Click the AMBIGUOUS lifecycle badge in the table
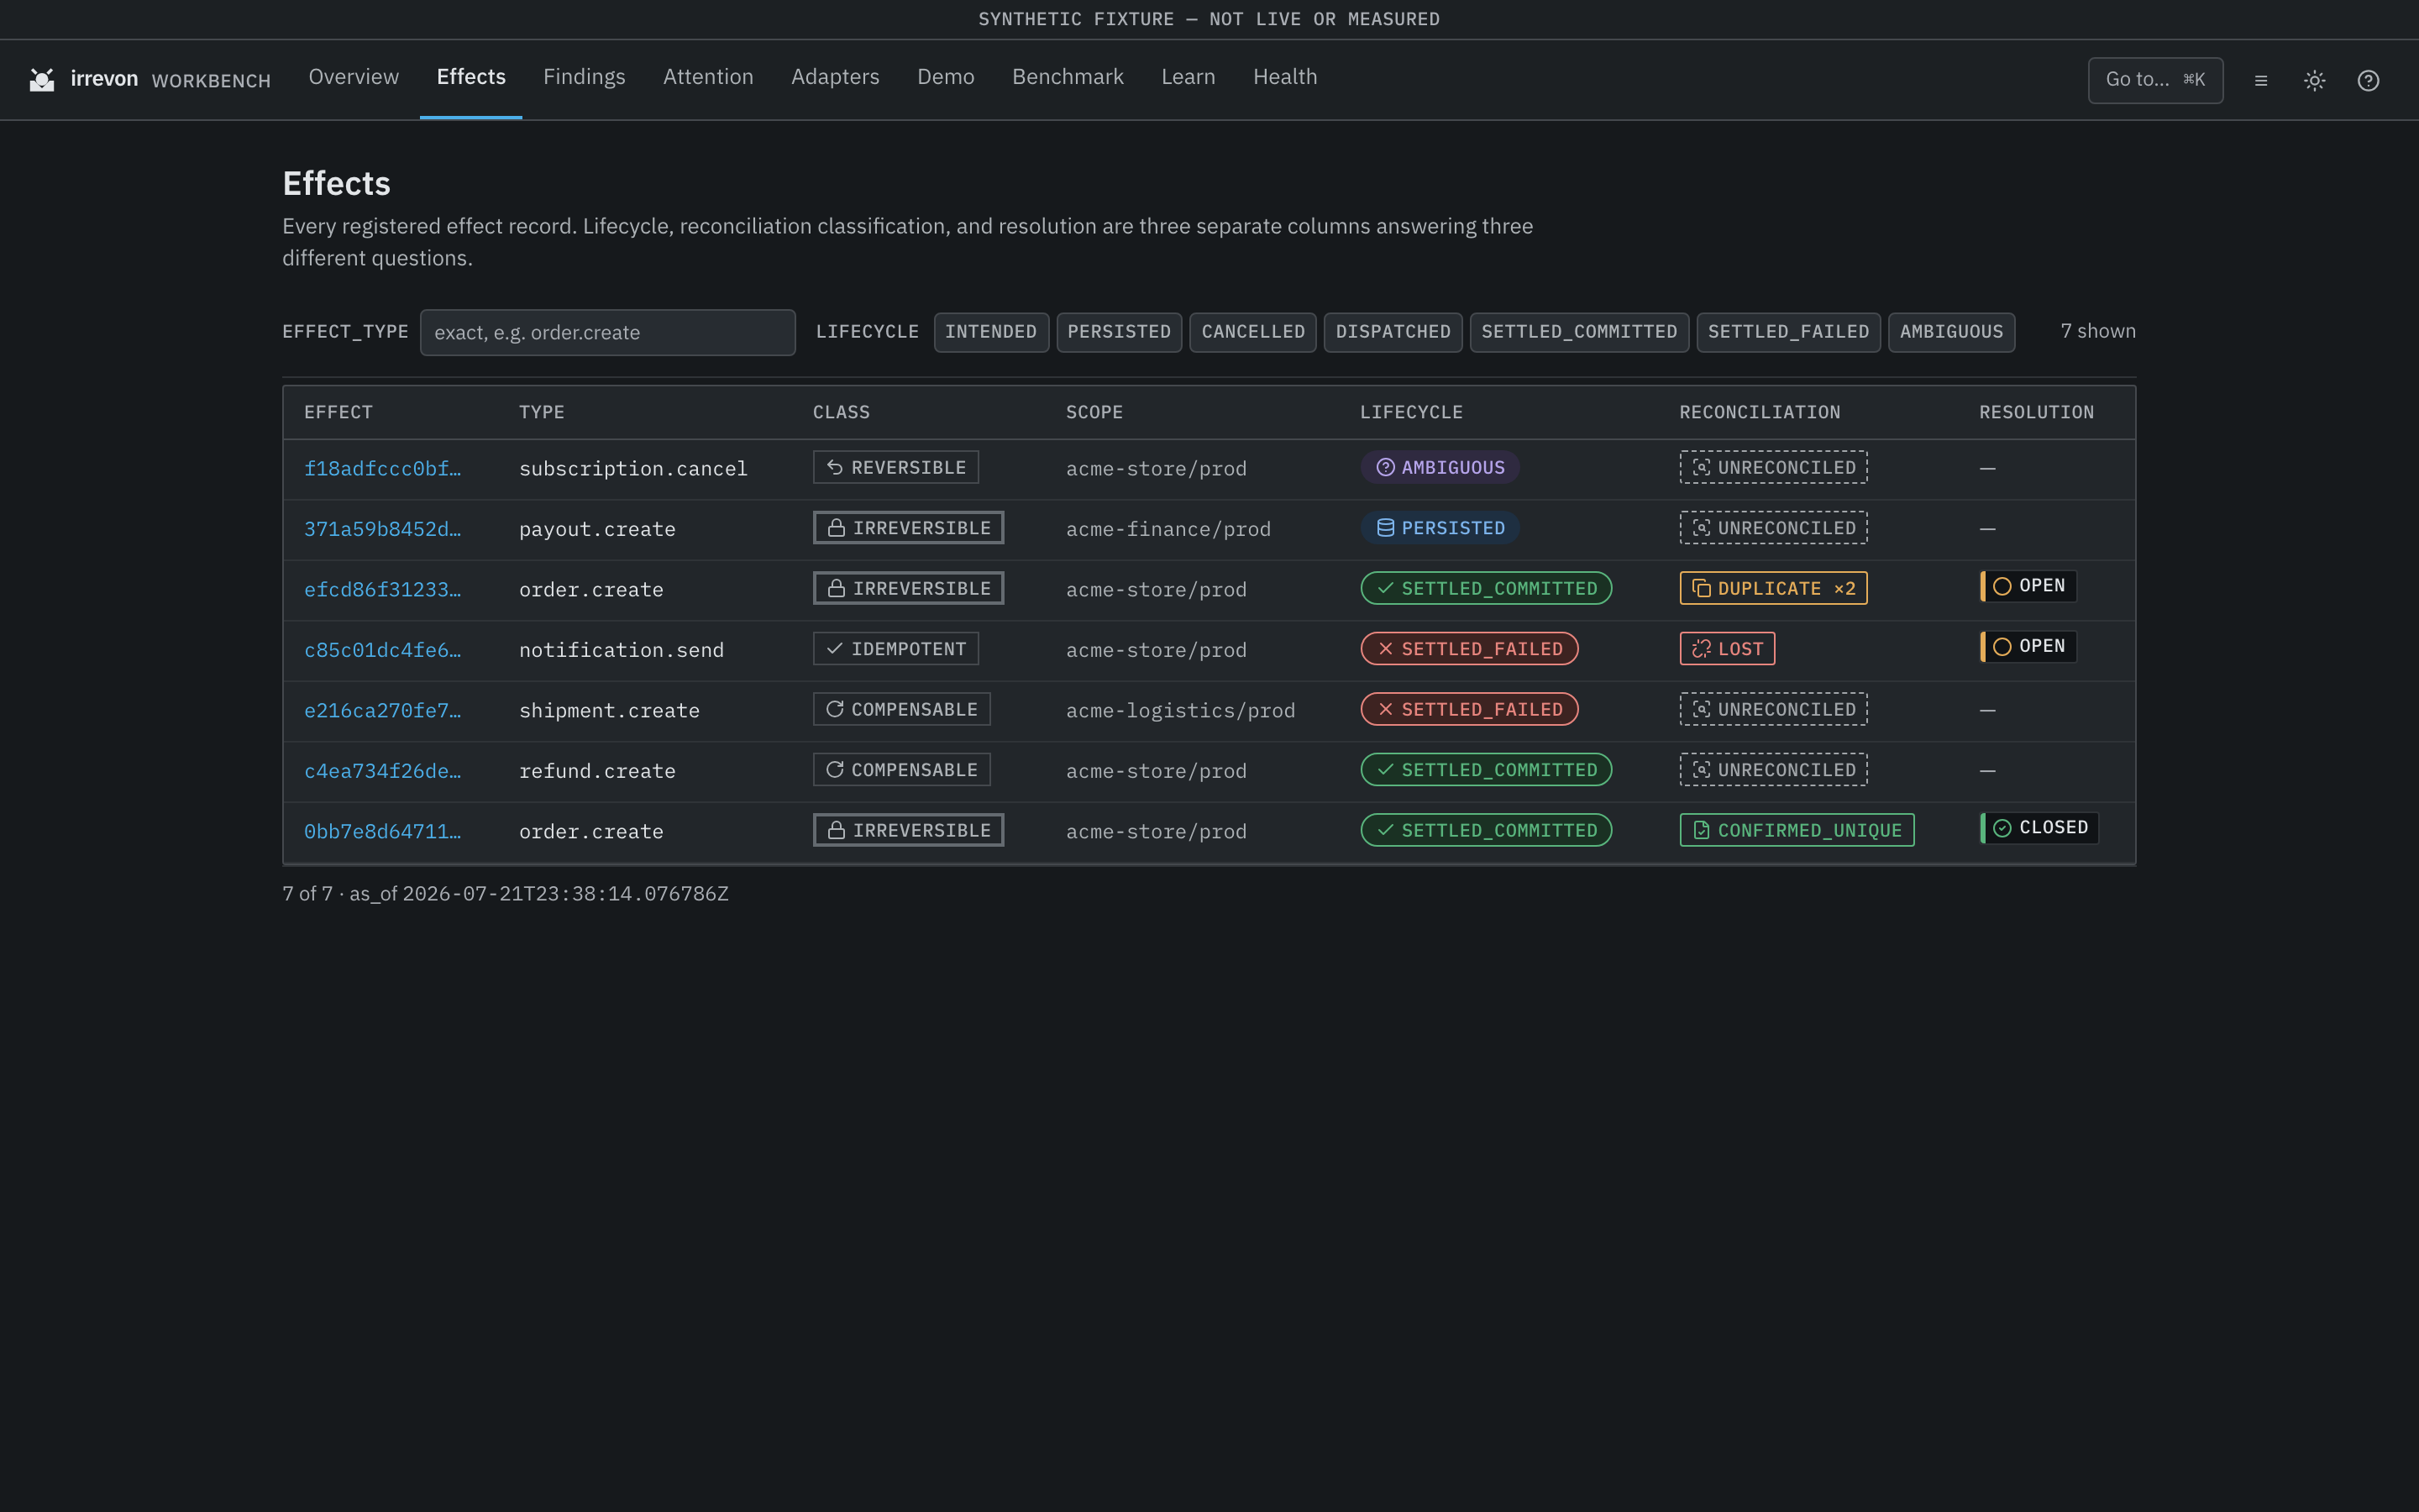The width and height of the screenshot is (2419, 1512). [x=1440, y=467]
